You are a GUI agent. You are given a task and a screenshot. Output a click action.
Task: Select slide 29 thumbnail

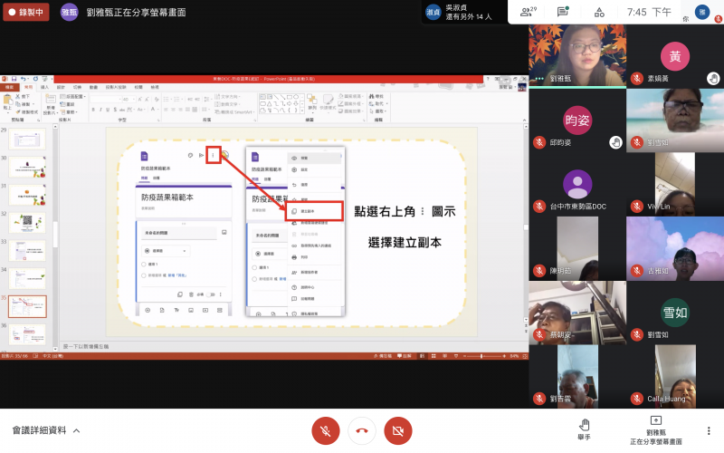tap(27, 140)
